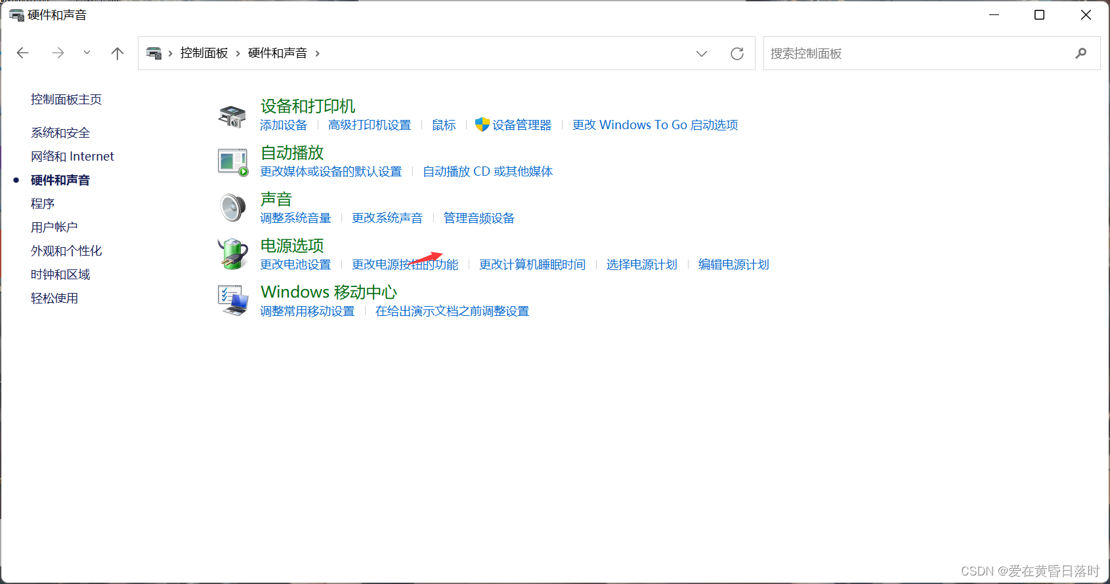Click 更改电池设置 link
Viewport: 1110px width, 584px height.
point(295,265)
